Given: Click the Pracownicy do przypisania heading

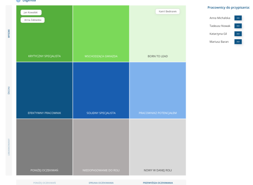Looking at the screenshot, I should (x=228, y=8).
